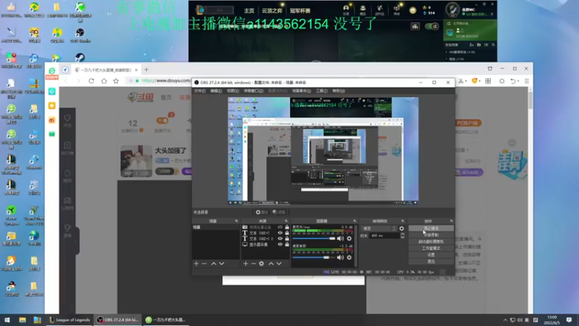579x326 pixels.
Task: Open browser skin shirt icon in title bar
Action: 490,69
